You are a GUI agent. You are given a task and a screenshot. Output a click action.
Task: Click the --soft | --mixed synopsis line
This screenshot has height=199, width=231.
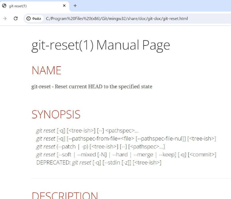tap(126, 155)
